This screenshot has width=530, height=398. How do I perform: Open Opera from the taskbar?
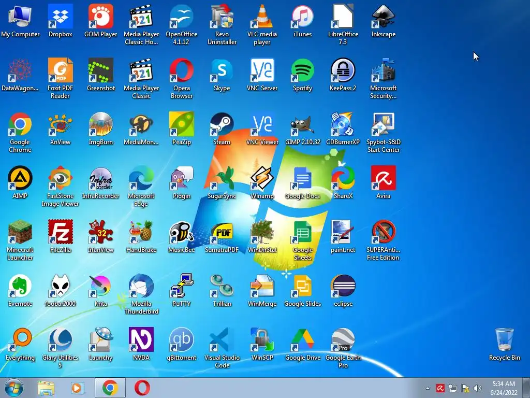click(x=142, y=388)
